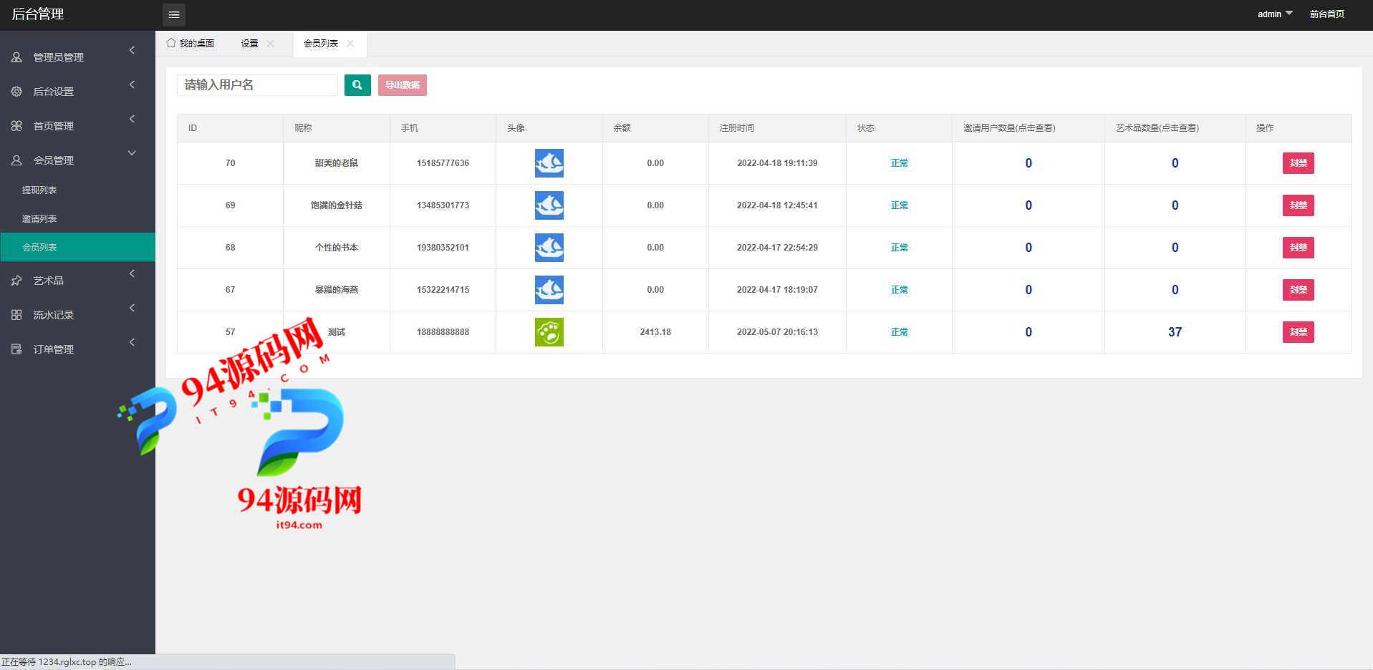Expand the 首页管理 menu chevron
Viewport: 1373px width, 670px height.
coord(133,119)
